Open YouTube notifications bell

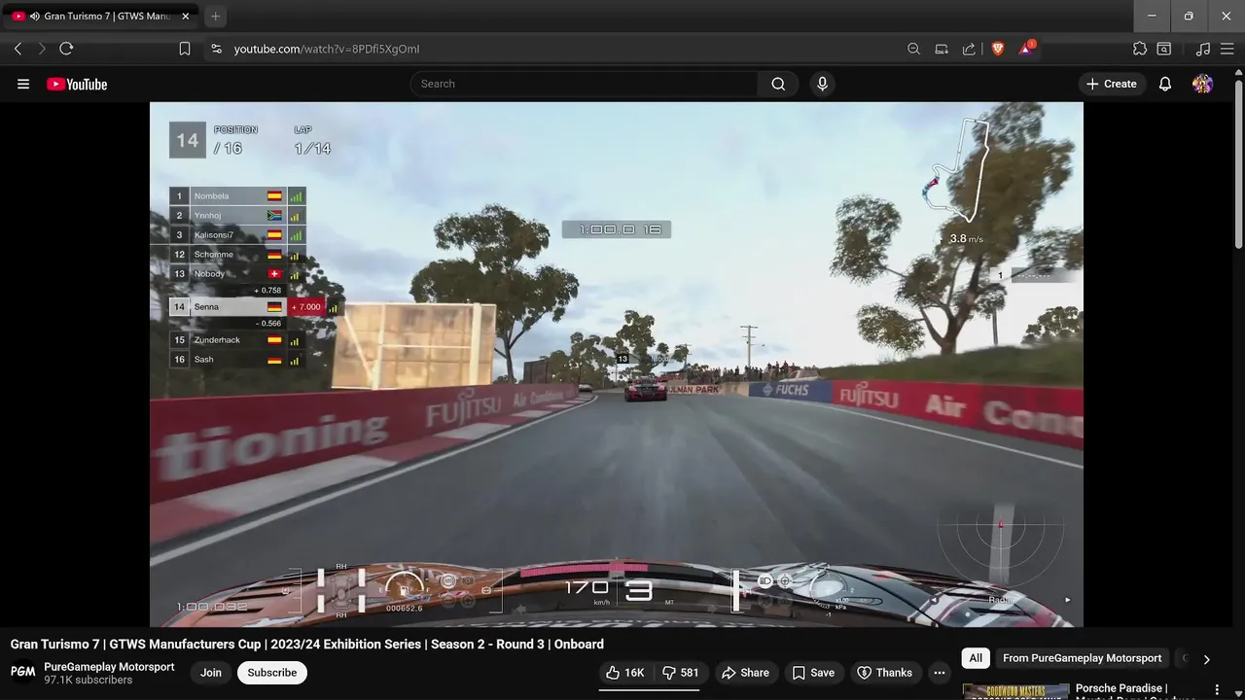coord(1165,84)
